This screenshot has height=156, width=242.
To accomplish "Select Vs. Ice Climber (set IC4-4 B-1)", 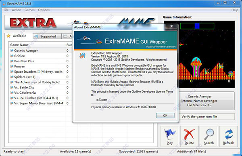I will (36, 98).
